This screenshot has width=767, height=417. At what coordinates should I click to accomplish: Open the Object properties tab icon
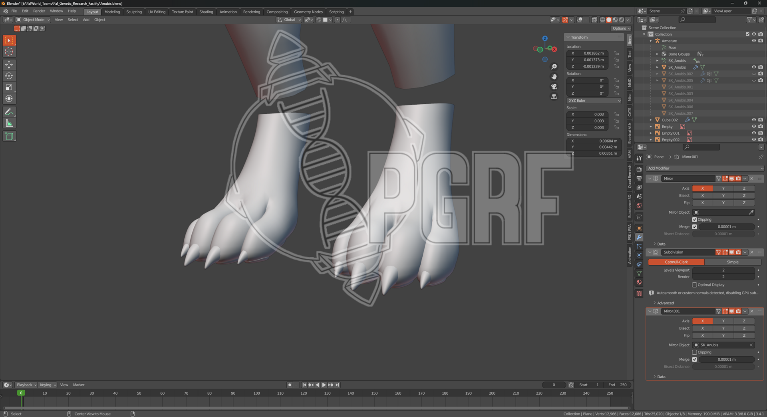click(x=639, y=228)
